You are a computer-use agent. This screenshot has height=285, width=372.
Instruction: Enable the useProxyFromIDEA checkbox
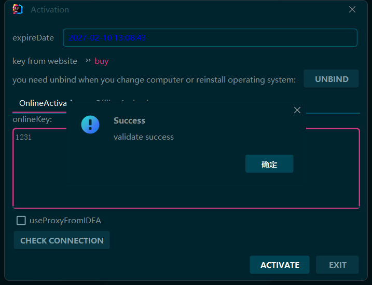click(x=21, y=221)
